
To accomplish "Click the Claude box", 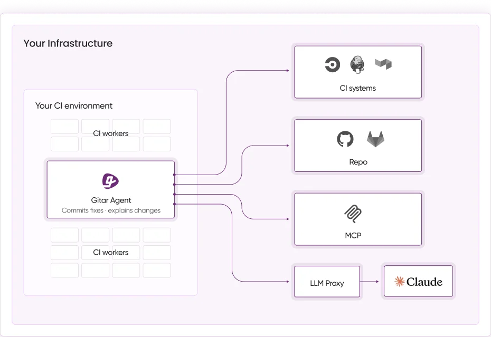I will [x=418, y=281].
